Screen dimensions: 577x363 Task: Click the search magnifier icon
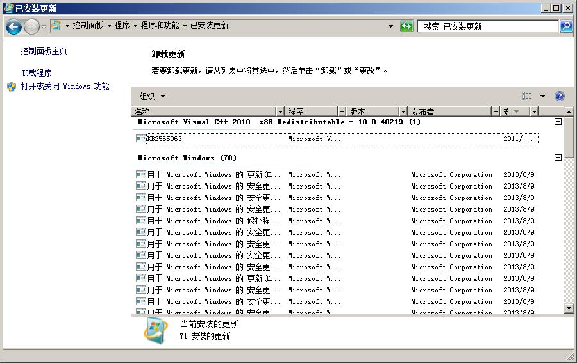[x=566, y=26]
